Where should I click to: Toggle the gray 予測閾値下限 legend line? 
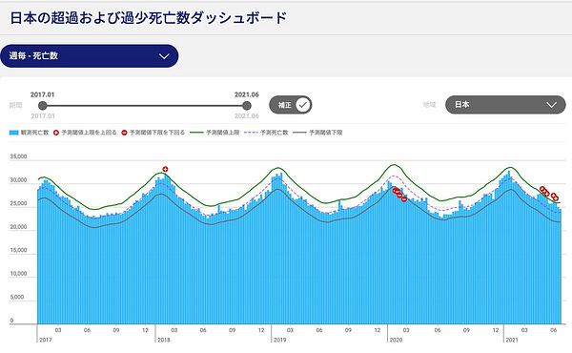coord(317,133)
